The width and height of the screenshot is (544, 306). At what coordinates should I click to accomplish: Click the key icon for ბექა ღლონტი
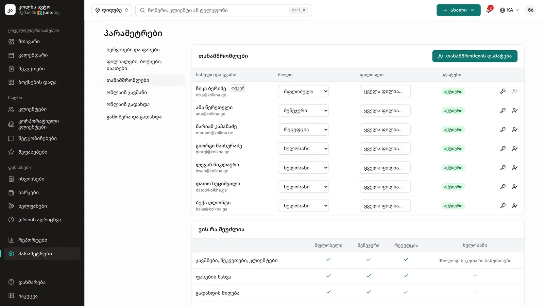click(x=503, y=206)
